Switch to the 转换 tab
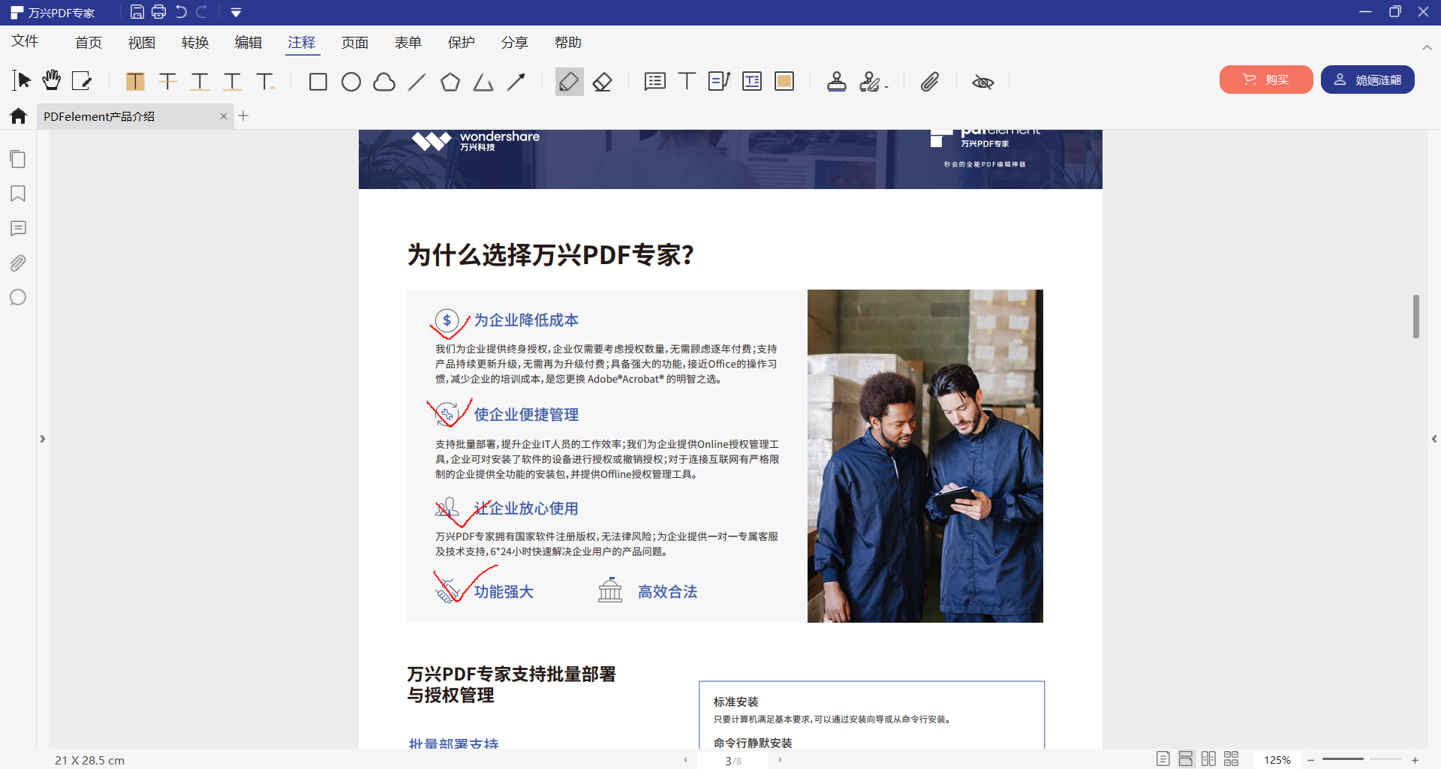Image resolution: width=1441 pixels, height=769 pixels. 195,43
